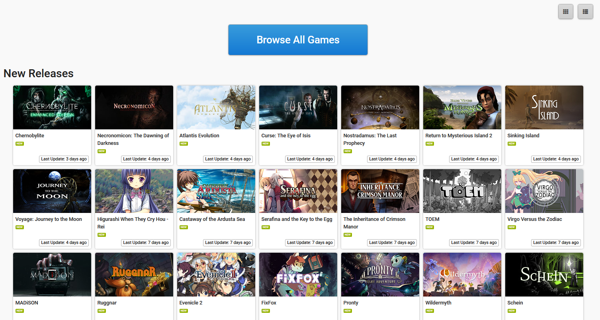This screenshot has width=600, height=320.
Task: Click the Necronomicon: The Dawning of Darkness title
Action: point(133,139)
